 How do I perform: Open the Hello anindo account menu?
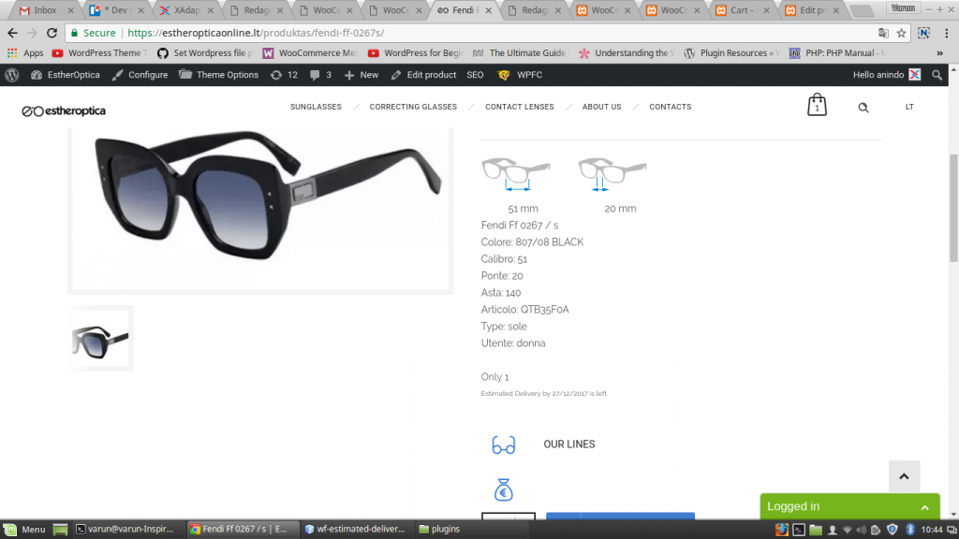[886, 75]
